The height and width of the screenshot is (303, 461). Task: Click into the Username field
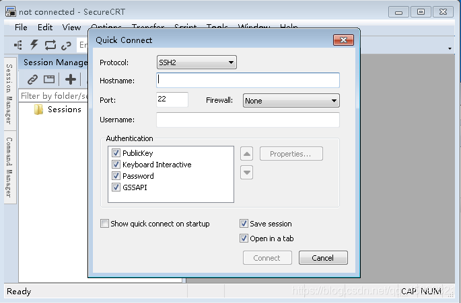click(248, 120)
